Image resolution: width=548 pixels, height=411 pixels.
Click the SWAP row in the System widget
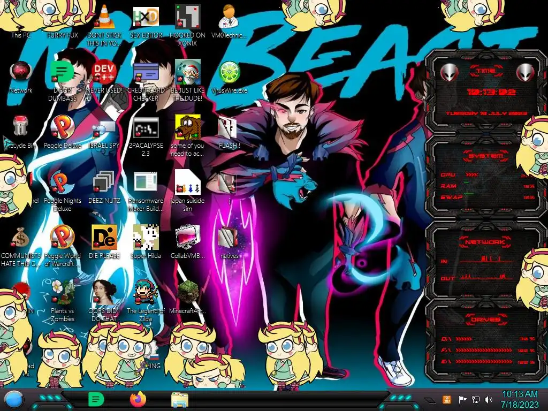488,197
